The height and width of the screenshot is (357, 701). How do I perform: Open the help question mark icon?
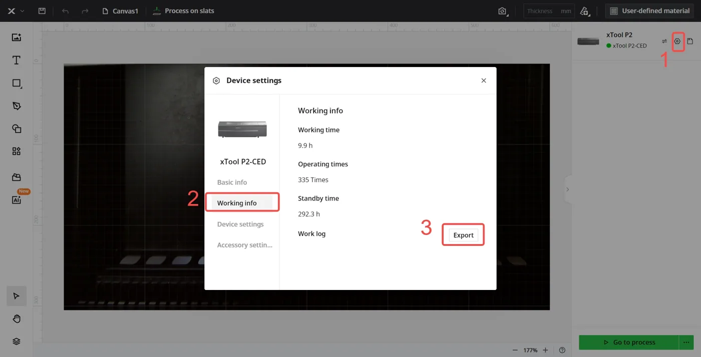[562, 350]
